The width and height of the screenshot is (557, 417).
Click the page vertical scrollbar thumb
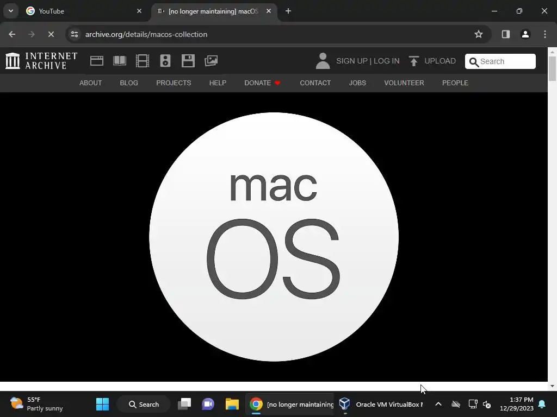552,68
